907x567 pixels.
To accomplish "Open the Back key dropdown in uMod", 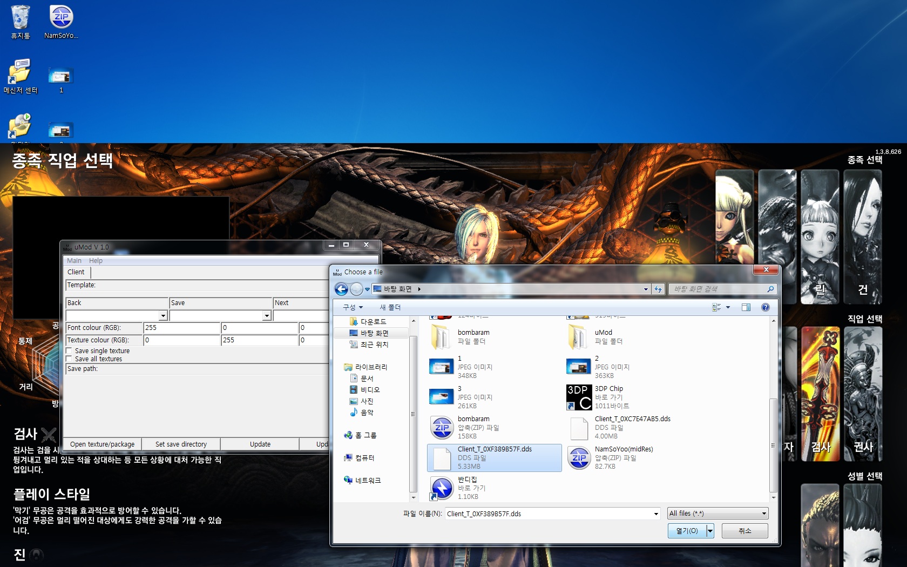I will point(163,315).
